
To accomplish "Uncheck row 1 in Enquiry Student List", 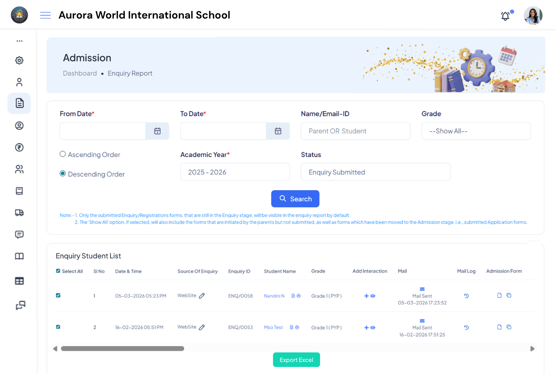I will point(58,295).
